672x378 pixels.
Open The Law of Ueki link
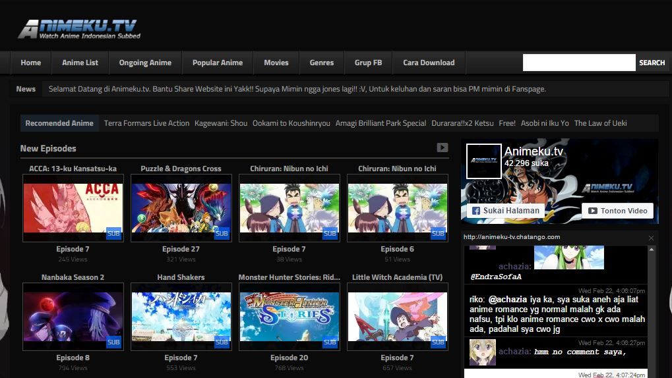point(600,123)
